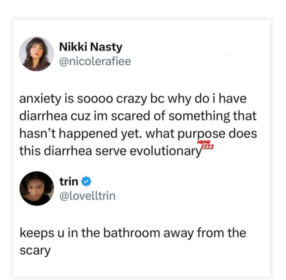The width and height of the screenshot is (286, 280).
Task: Click 'away from the' in trin's reply
Action: pos(205,233)
